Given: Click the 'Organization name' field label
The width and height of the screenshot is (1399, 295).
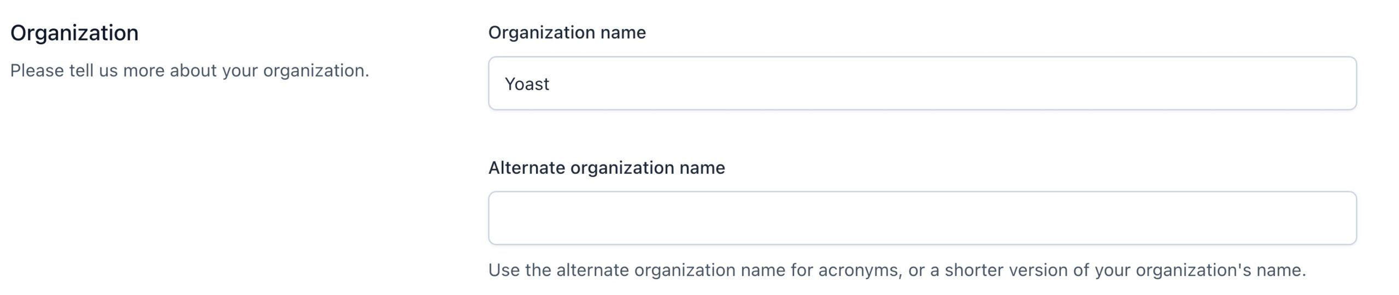Looking at the screenshot, I should (x=567, y=33).
